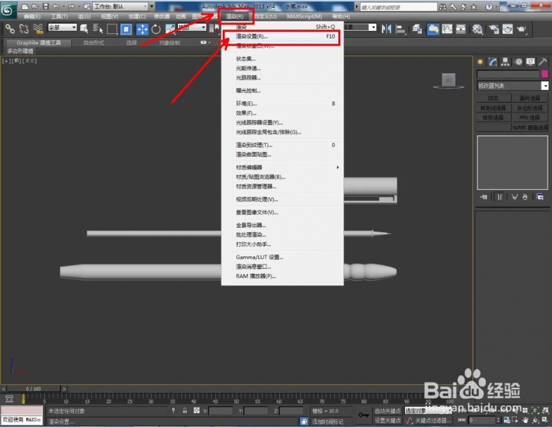
Task: Click the Align tool icon
Action: pos(401,29)
